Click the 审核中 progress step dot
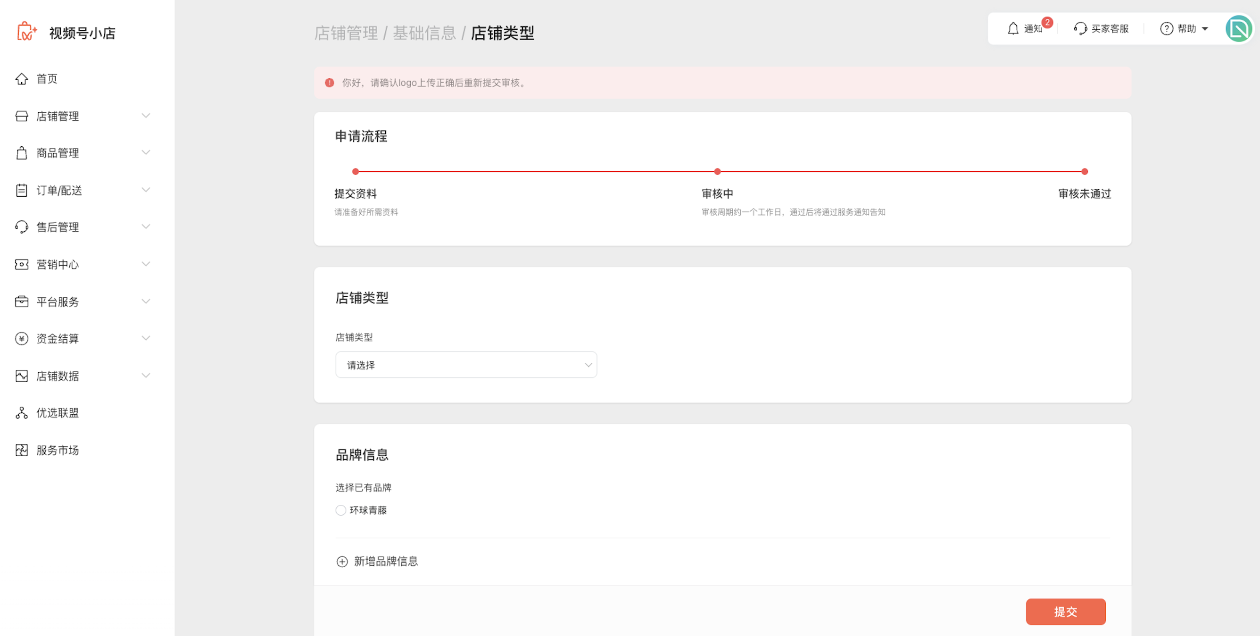1260x636 pixels. (x=717, y=172)
